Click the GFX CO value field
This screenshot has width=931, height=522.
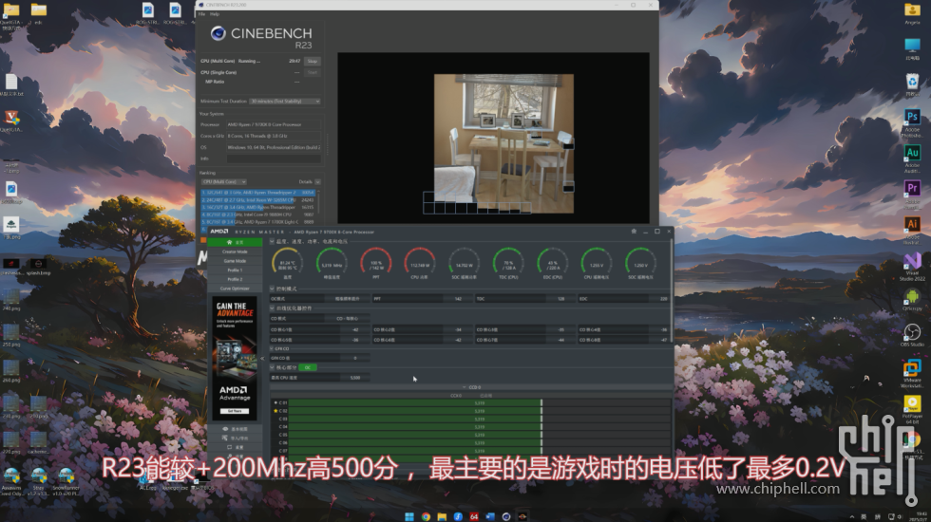355,359
